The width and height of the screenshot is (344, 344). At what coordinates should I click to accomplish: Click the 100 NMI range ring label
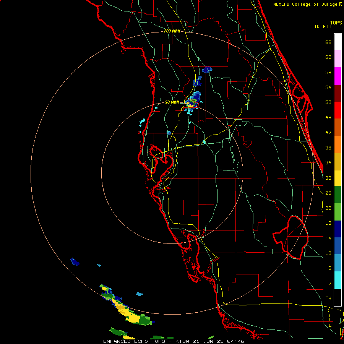click(172, 31)
